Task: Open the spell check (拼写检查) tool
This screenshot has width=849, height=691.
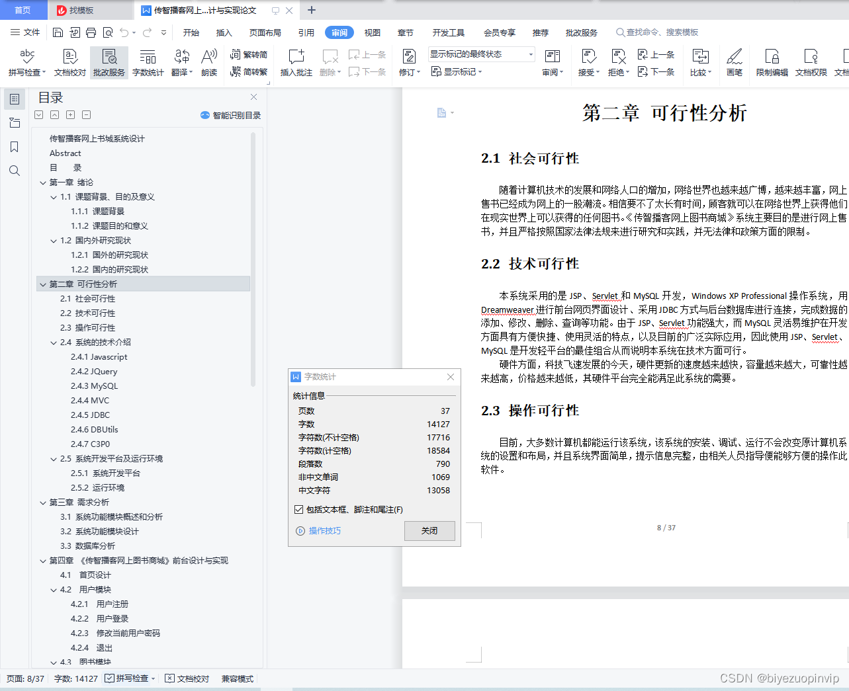Action: pyautogui.click(x=26, y=63)
